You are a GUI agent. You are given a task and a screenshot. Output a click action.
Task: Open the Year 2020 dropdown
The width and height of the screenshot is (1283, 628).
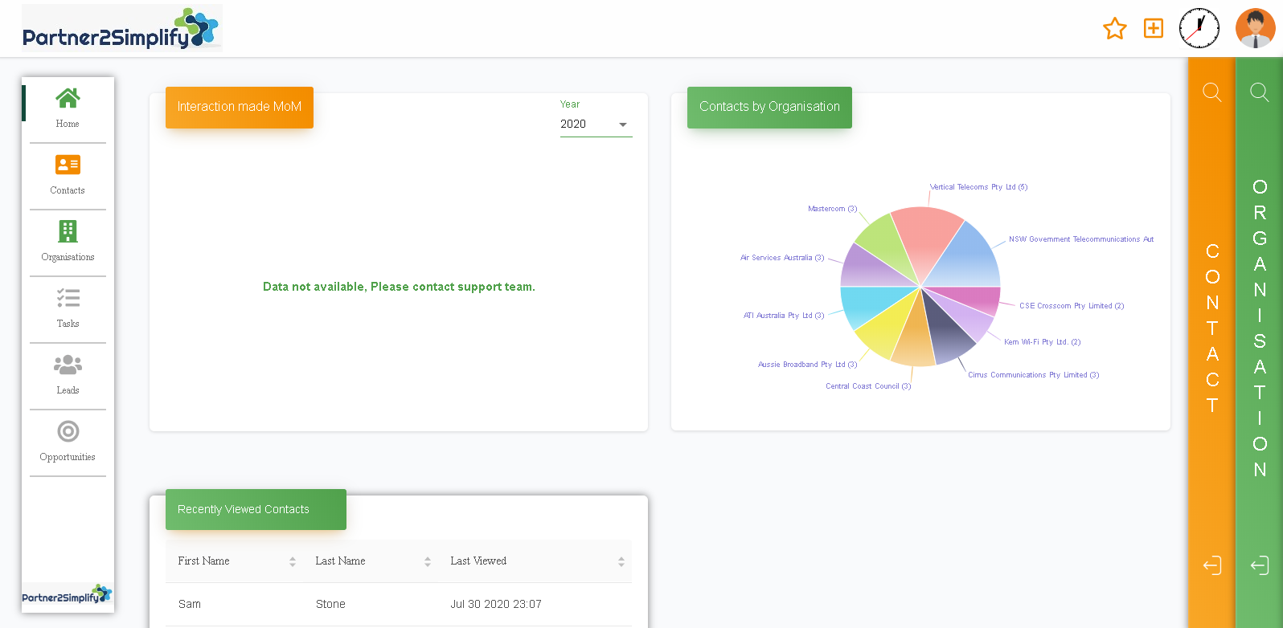[x=596, y=124]
